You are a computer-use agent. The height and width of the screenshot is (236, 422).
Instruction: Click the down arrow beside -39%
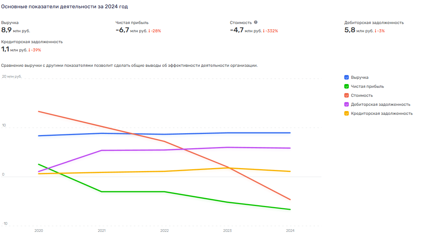coord(29,50)
